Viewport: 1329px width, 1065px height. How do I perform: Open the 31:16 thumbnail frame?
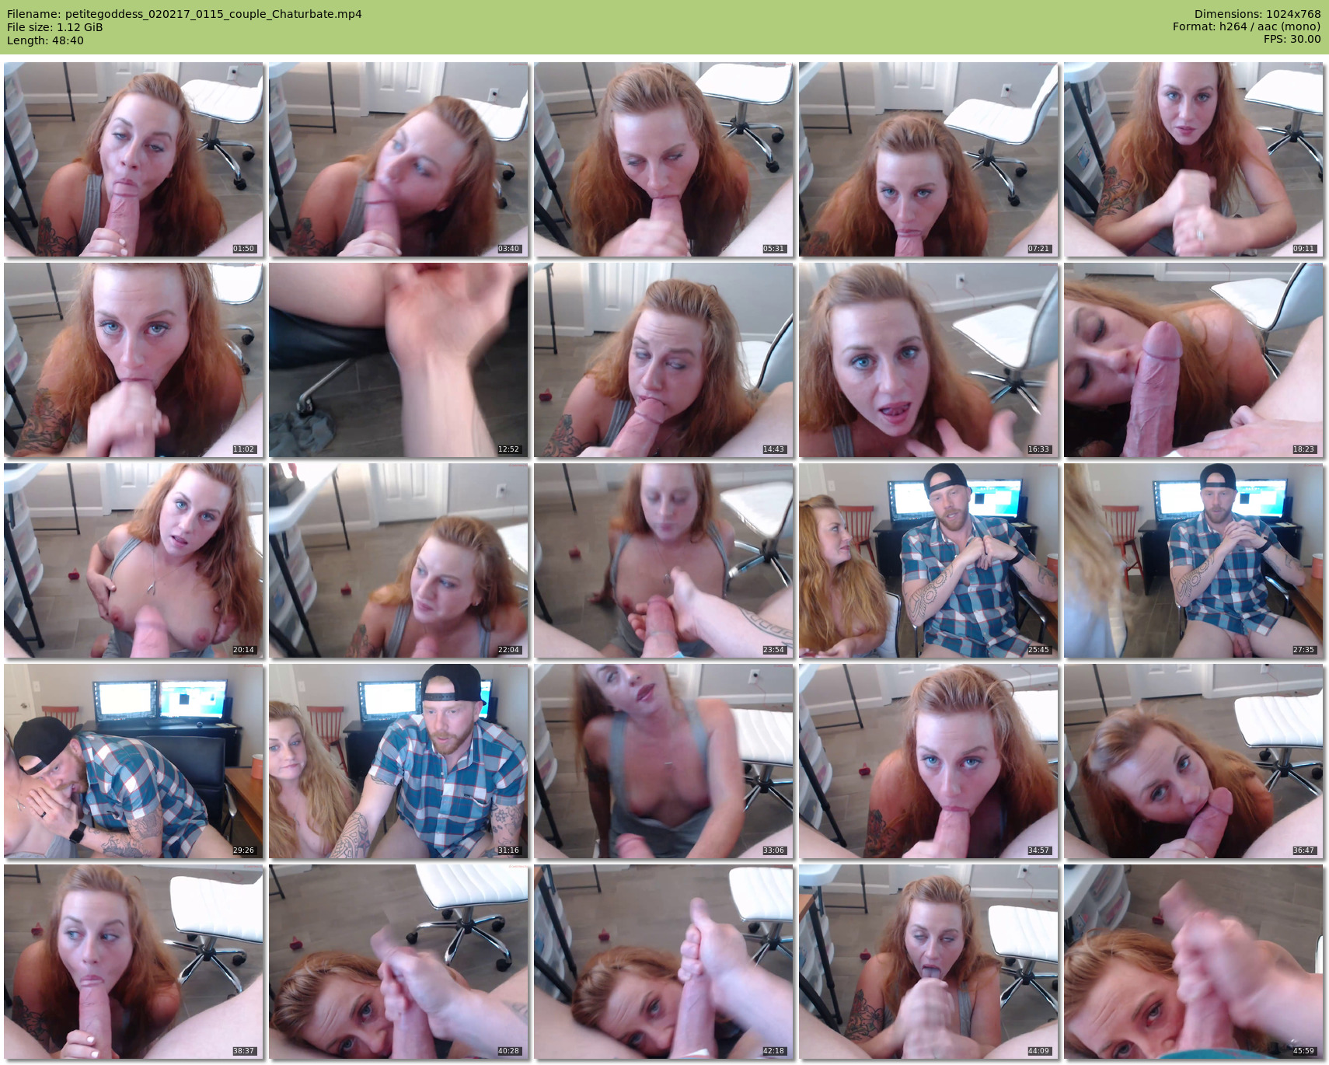[x=399, y=761]
